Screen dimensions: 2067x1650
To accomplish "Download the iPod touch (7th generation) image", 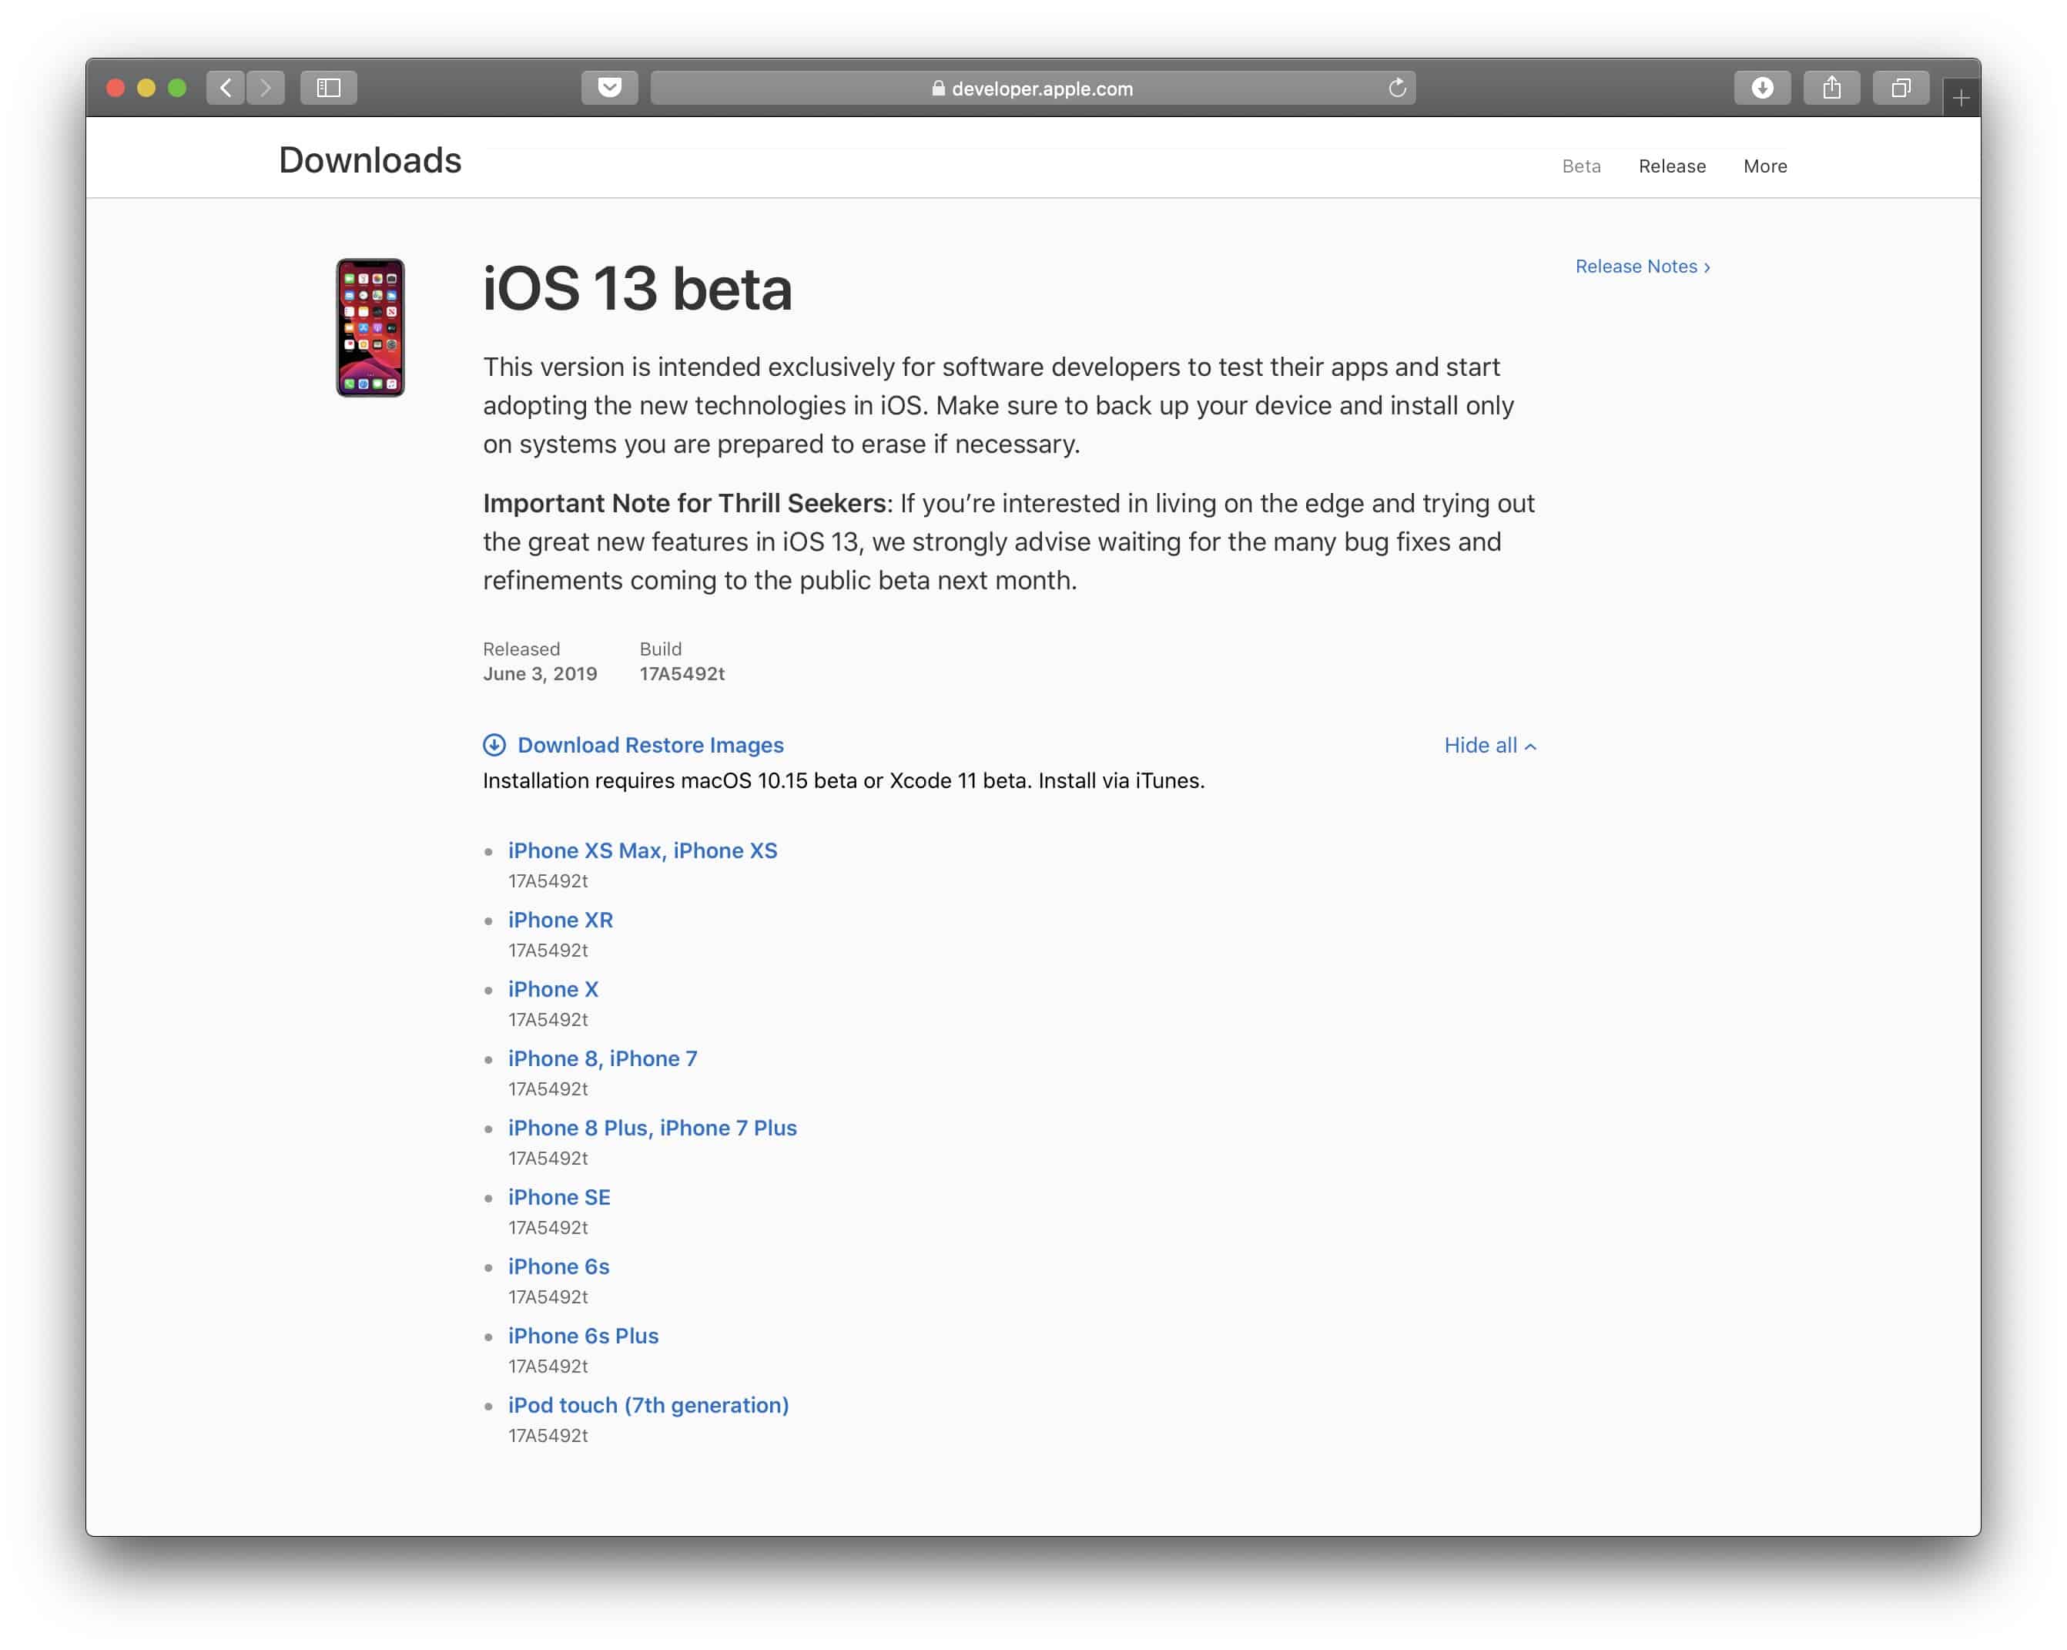I will [648, 1404].
